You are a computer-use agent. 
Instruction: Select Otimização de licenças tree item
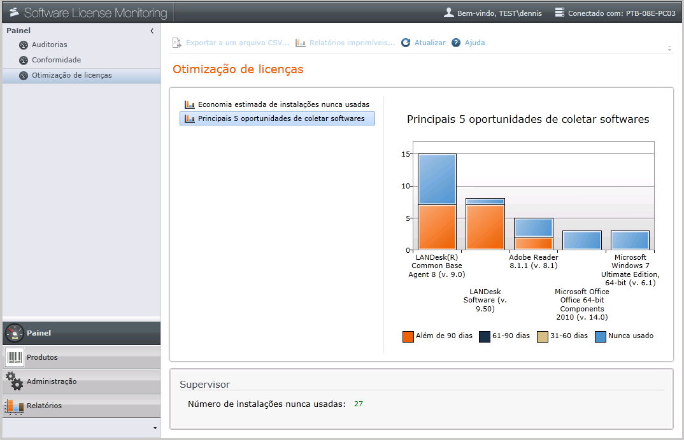pyautogui.click(x=82, y=75)
